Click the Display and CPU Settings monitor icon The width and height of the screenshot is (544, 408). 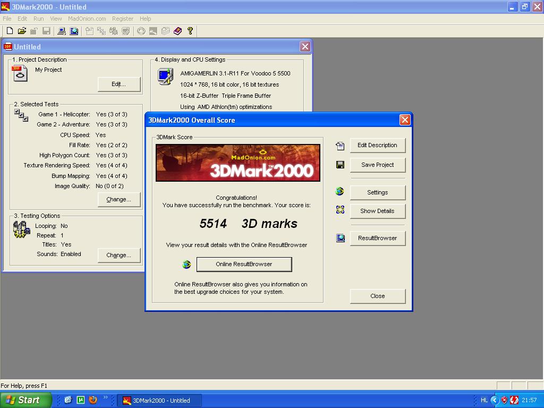[166, 76]
